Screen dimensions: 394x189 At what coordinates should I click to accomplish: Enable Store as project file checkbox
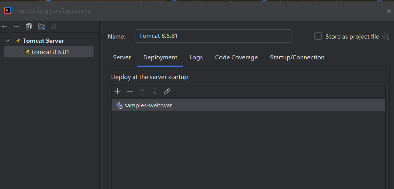point(318,36)
